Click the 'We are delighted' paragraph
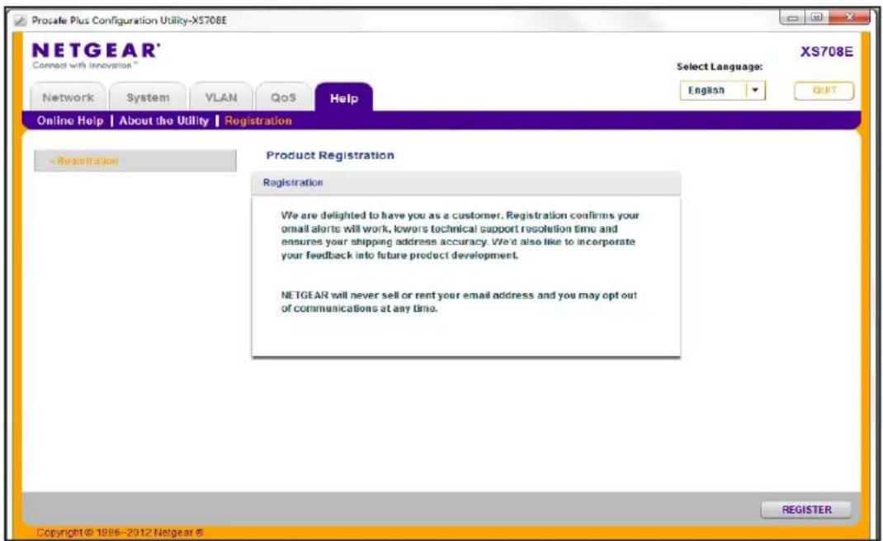This screenshot has width=883, height=541. [x=460, y=235]
